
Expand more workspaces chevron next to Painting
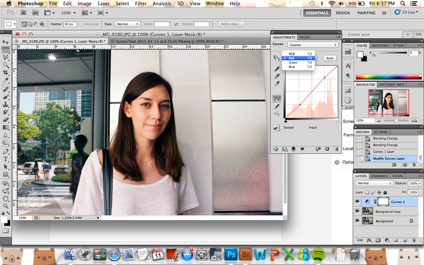point(384,13)
